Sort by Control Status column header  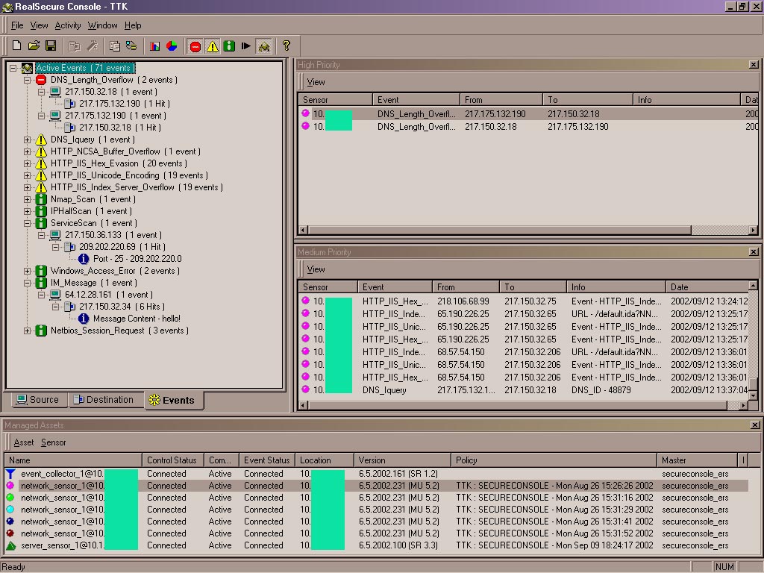(173, 460)
